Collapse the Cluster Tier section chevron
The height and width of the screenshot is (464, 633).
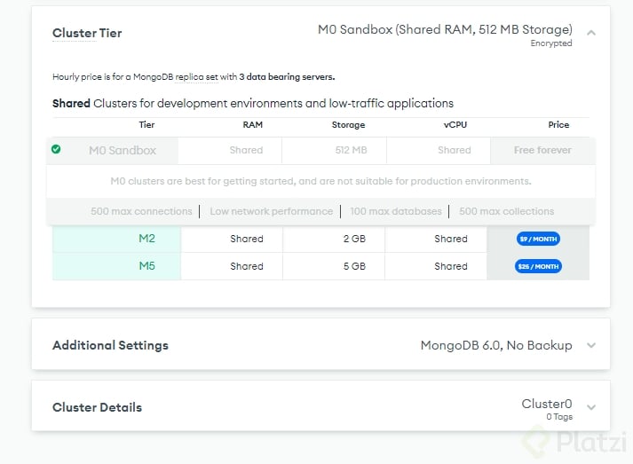pyautogui.click(x=591, y=33)
